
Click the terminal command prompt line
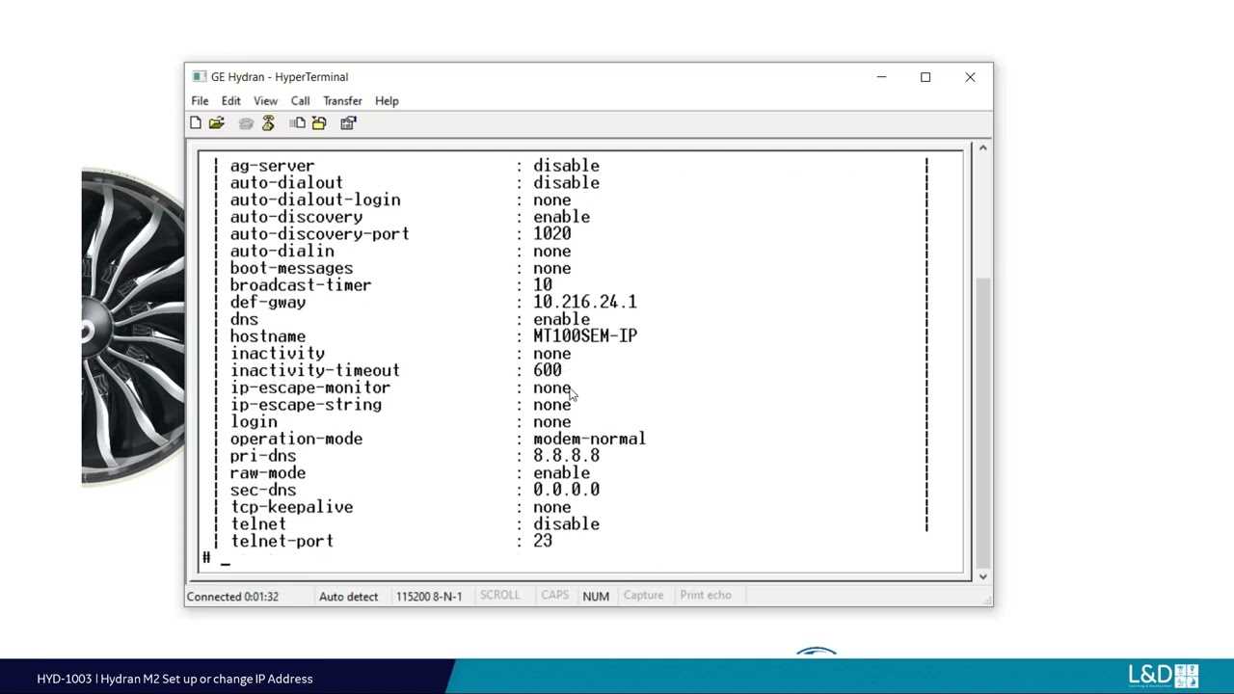pos(578,559)
